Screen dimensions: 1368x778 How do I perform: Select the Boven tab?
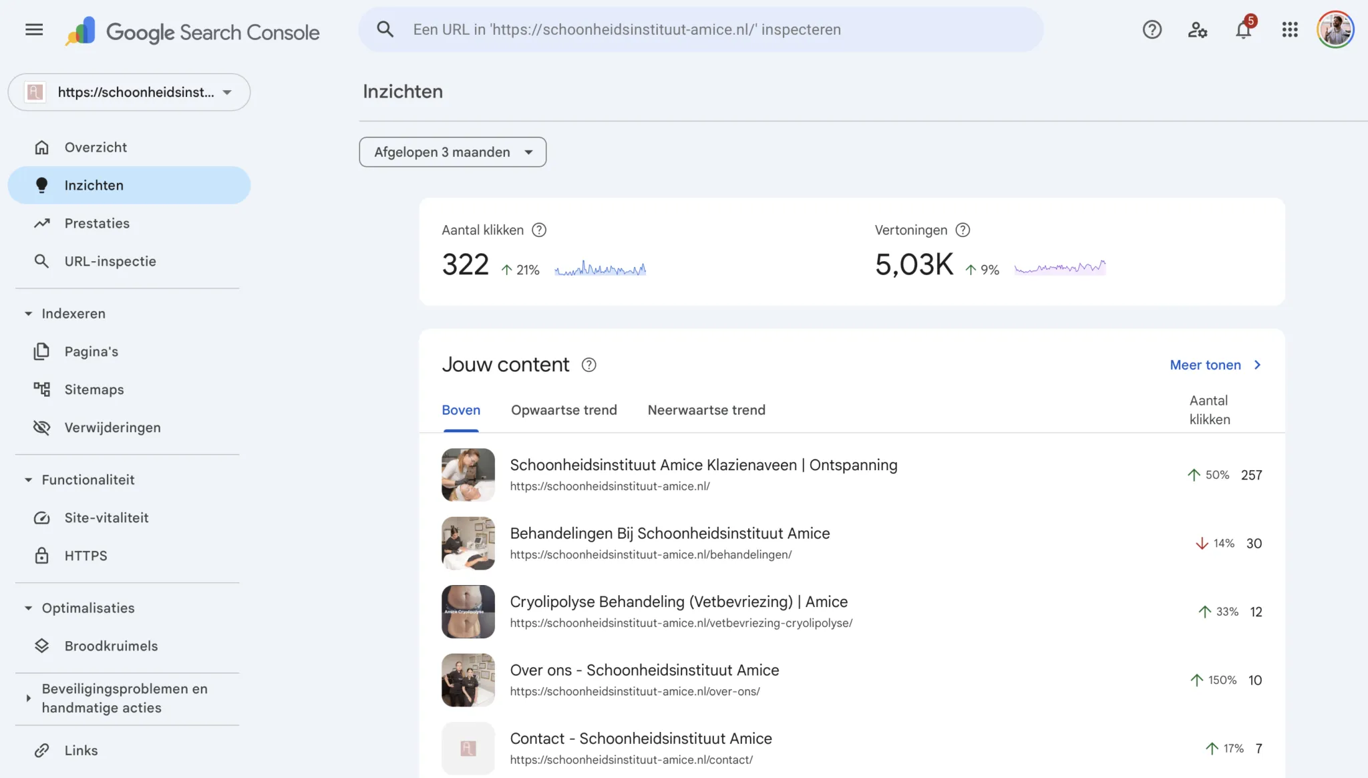461,410
